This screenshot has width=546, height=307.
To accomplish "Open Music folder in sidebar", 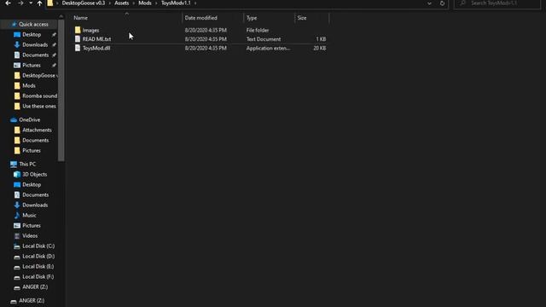I will coord(29,215).
